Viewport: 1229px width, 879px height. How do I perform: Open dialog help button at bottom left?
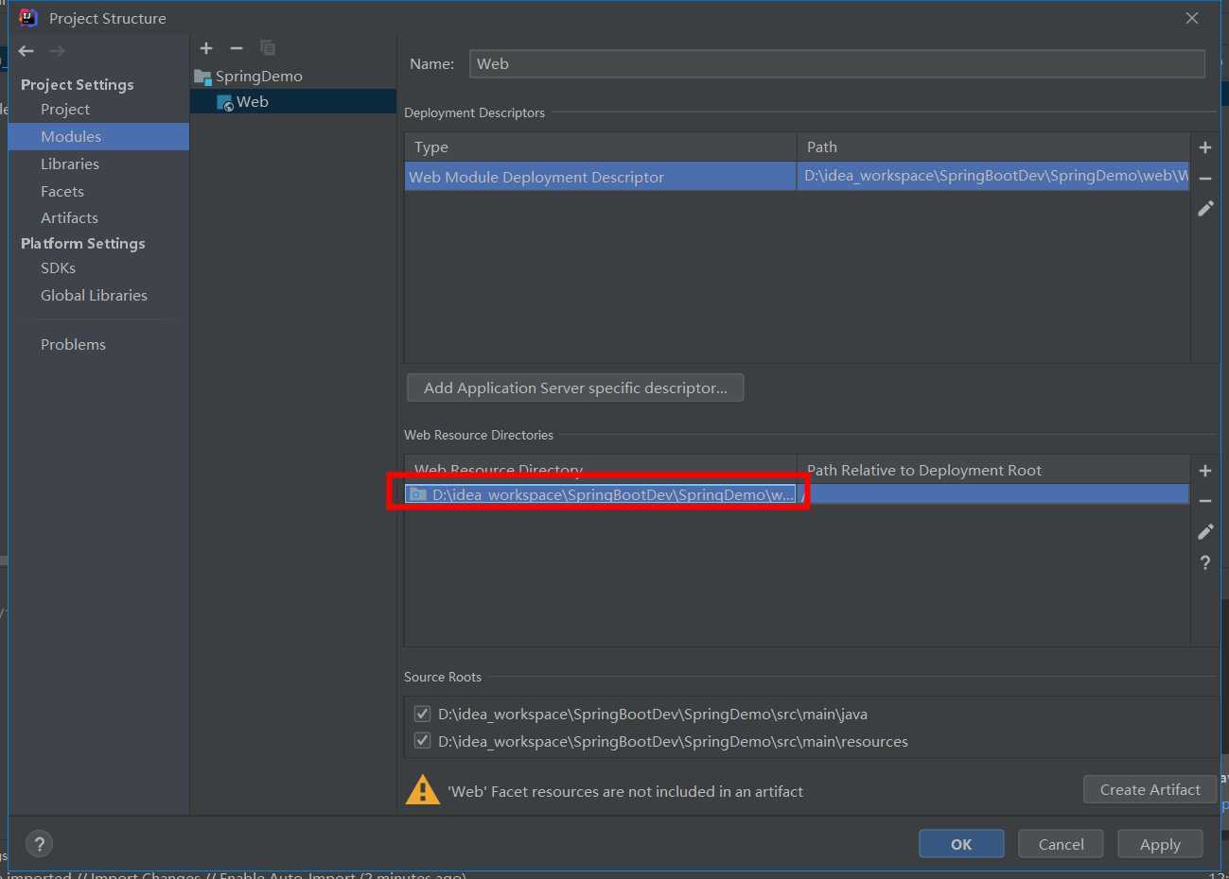click(x=39, y=844)
